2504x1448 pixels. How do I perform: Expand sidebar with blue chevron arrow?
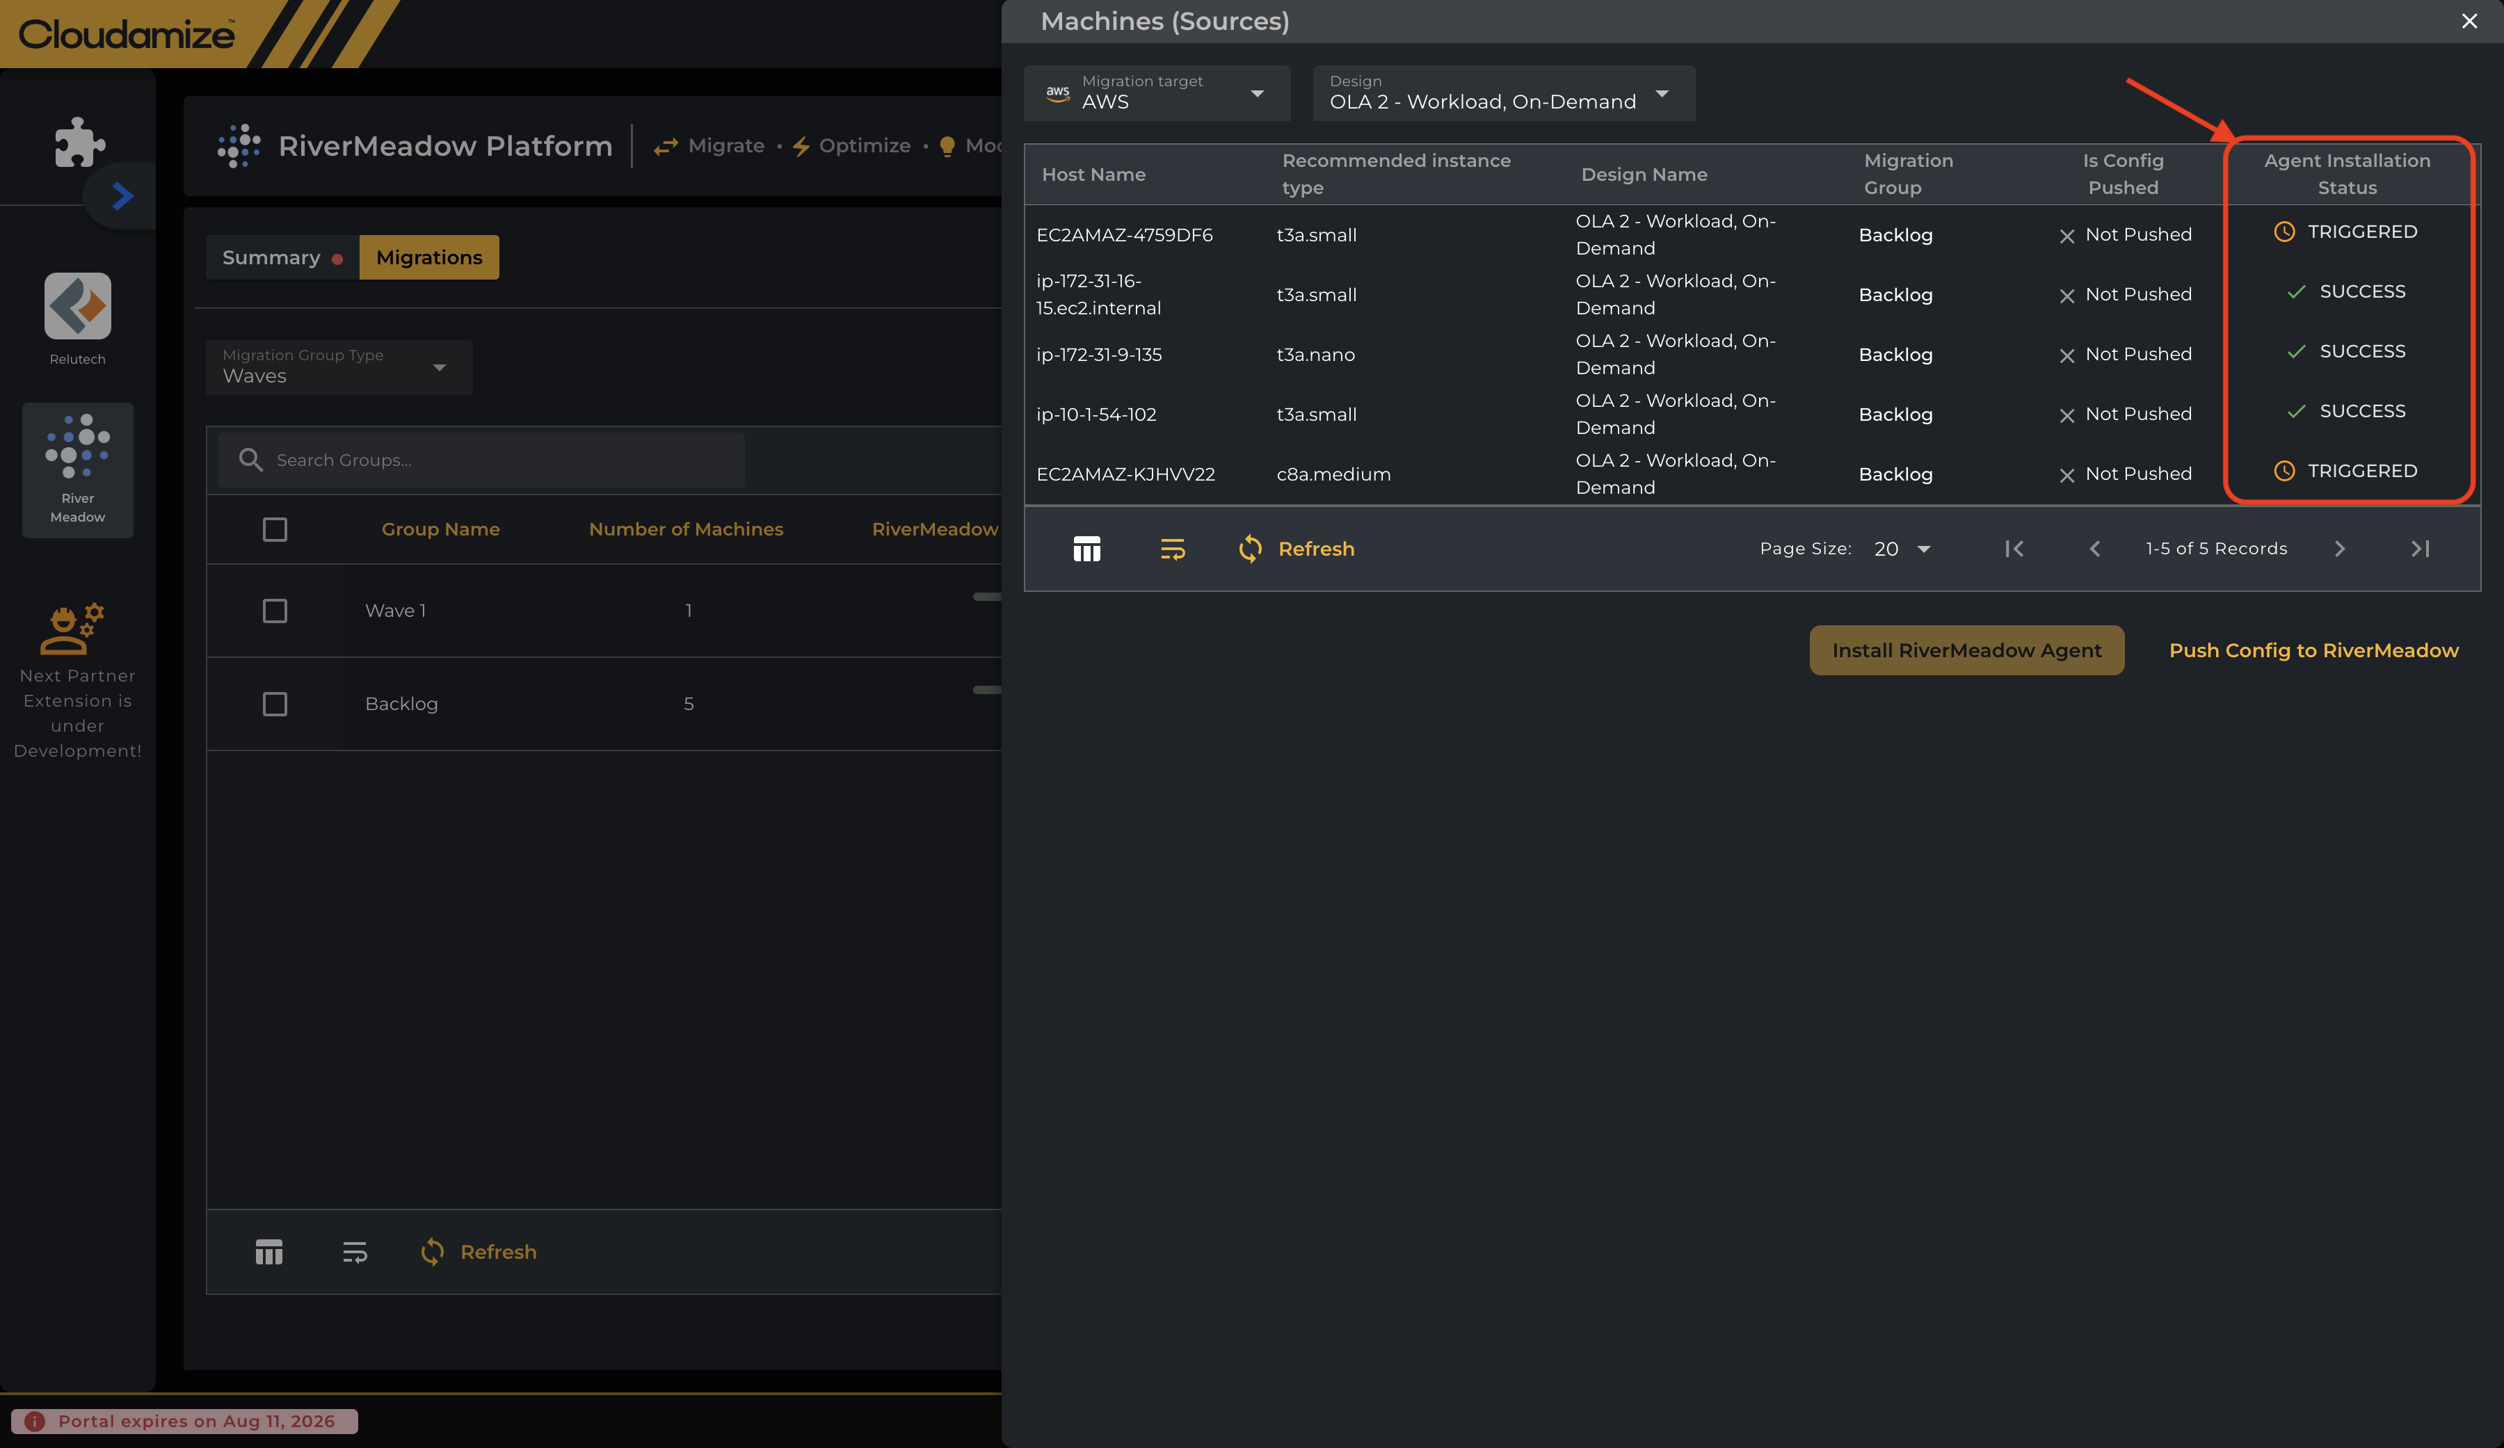122,196
